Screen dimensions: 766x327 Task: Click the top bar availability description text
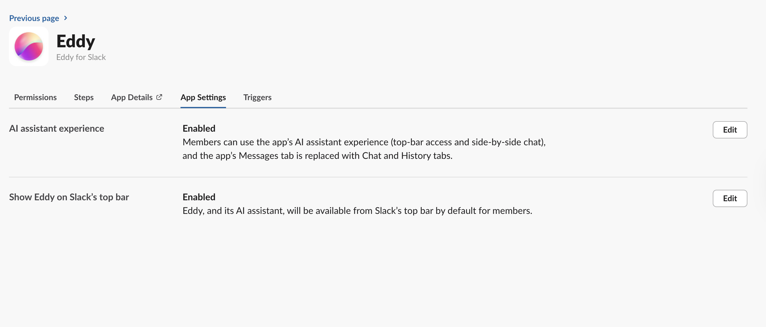coord(357,210)
